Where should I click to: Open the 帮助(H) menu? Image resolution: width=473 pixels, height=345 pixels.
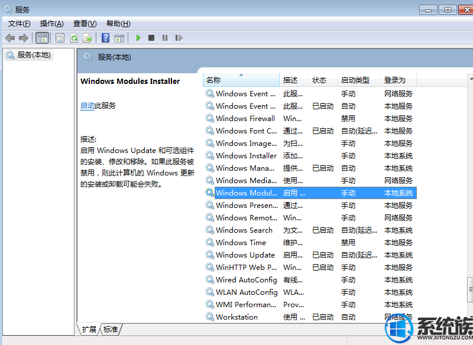[x=118, y=24]
